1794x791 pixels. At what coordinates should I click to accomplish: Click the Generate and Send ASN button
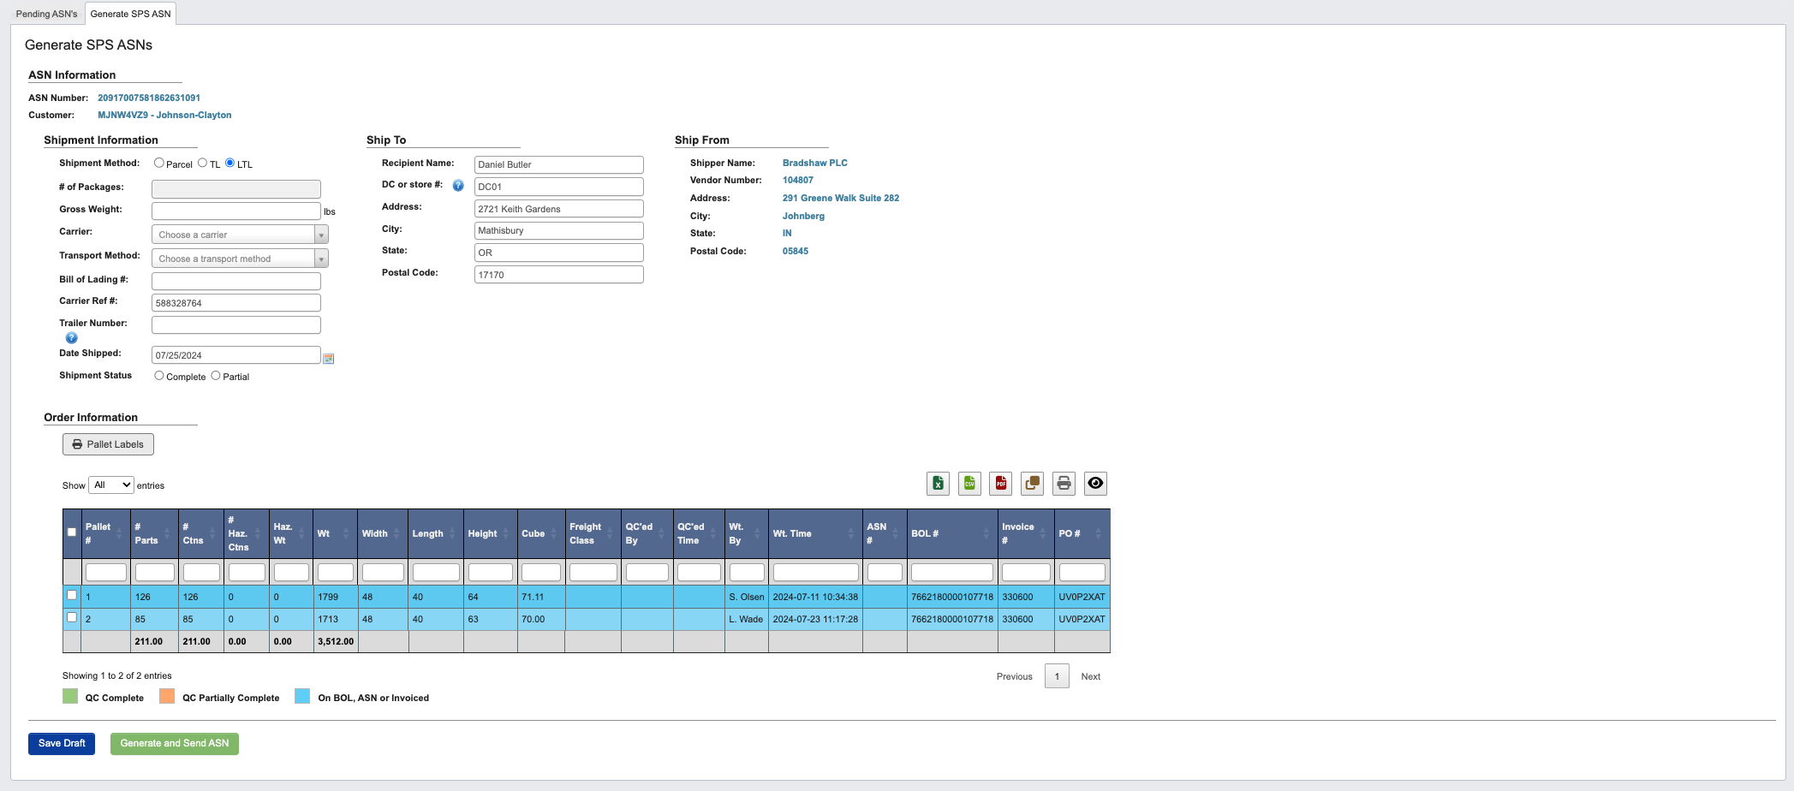[x=174, y=743]
